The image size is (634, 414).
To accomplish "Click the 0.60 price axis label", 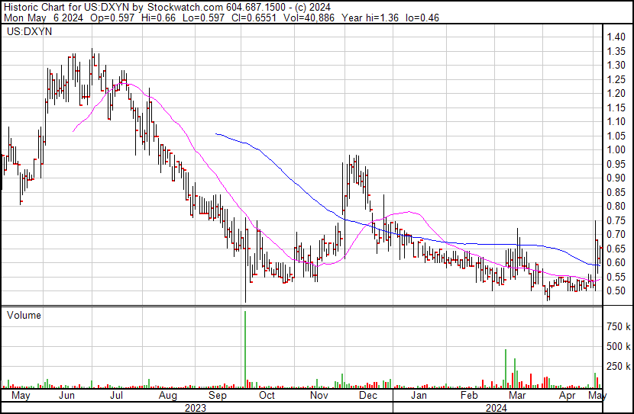I will point(616,263).
